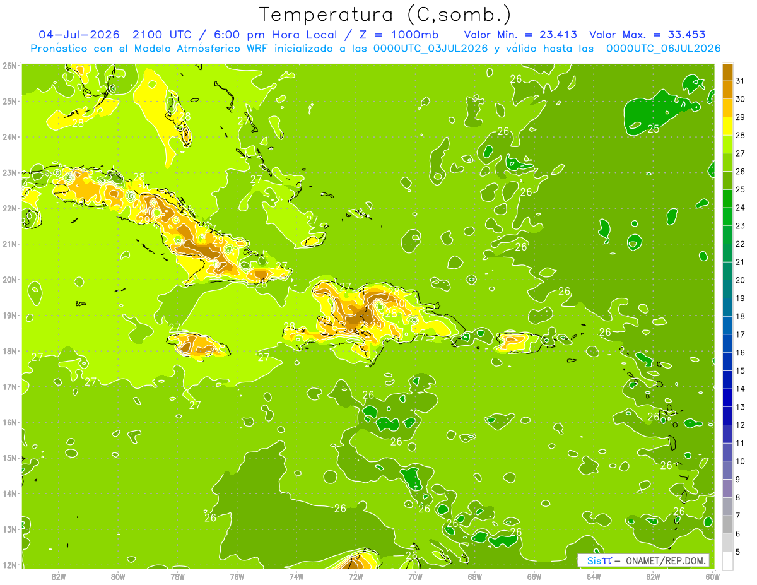Click the "64W" longitude axis label
Image resolution: width=757 pixels, height=585 pixels.
pos(594,576)
